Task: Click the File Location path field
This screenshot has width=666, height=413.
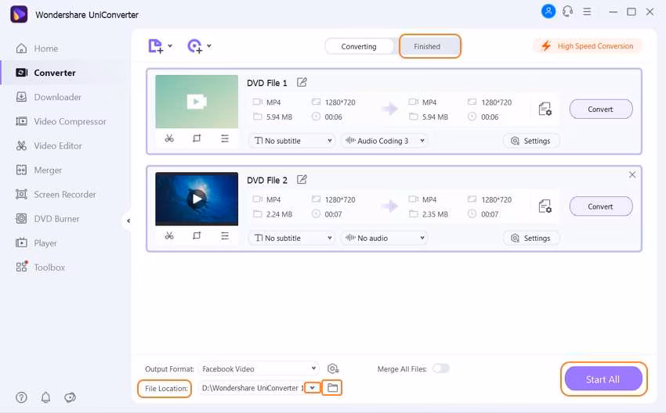Action: tap(253, 388)
